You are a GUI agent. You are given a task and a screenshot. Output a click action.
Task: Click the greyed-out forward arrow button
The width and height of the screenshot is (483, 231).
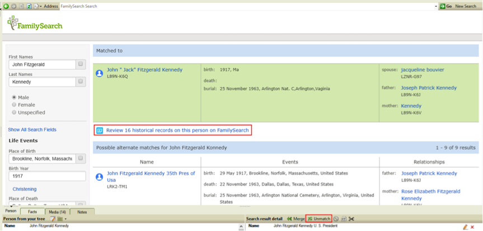14,6
